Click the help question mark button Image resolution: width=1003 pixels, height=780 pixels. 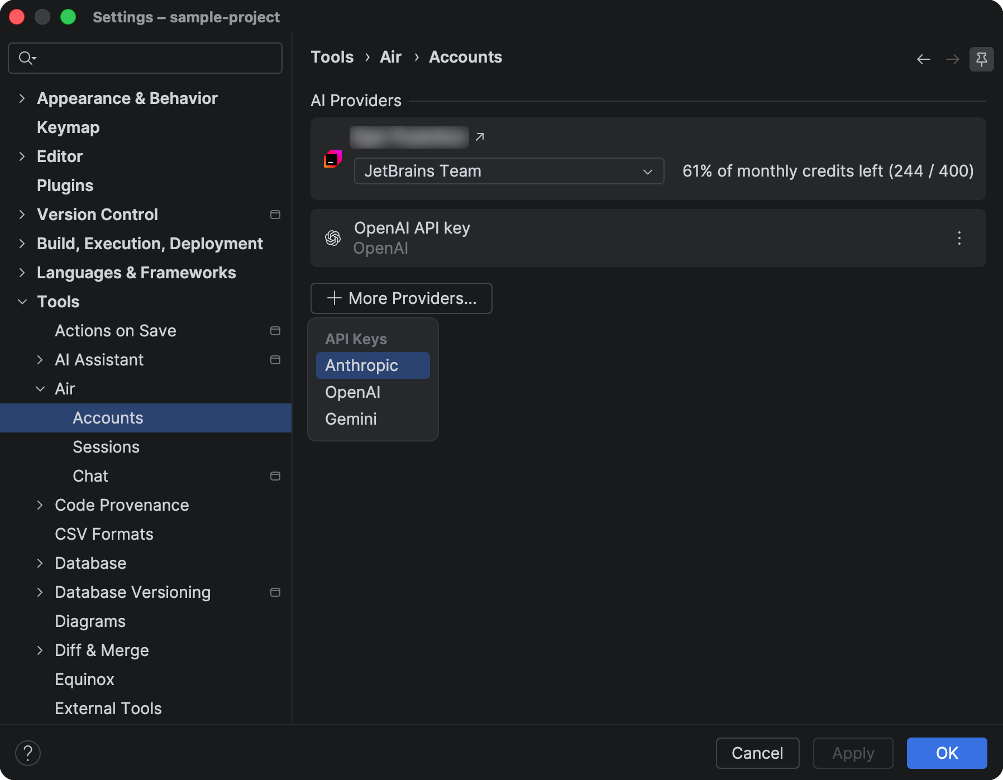28,753
